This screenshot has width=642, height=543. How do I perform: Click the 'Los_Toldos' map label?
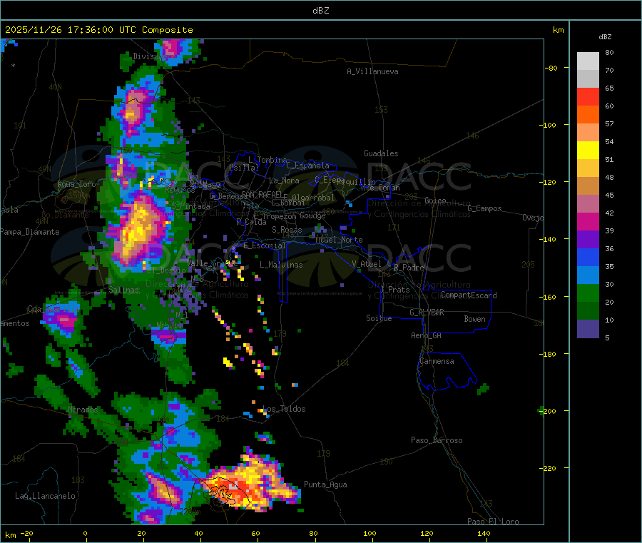pos(284,409)
